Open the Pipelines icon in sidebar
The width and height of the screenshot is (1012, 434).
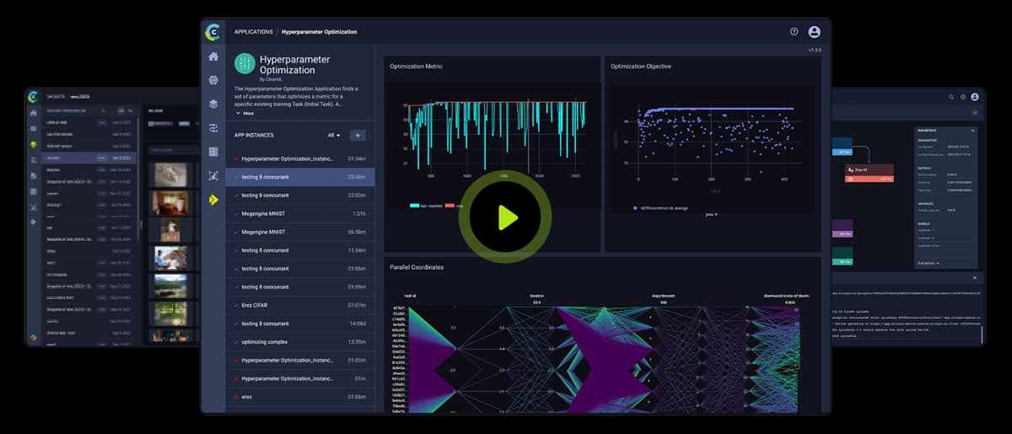pyautogui.click(x=213, y=128)
